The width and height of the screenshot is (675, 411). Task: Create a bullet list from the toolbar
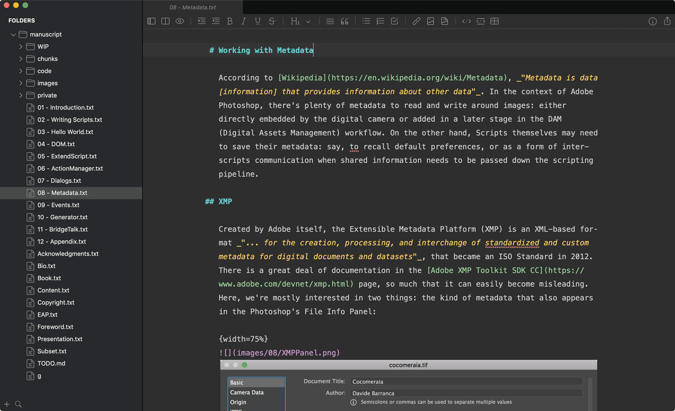(366, 21)
